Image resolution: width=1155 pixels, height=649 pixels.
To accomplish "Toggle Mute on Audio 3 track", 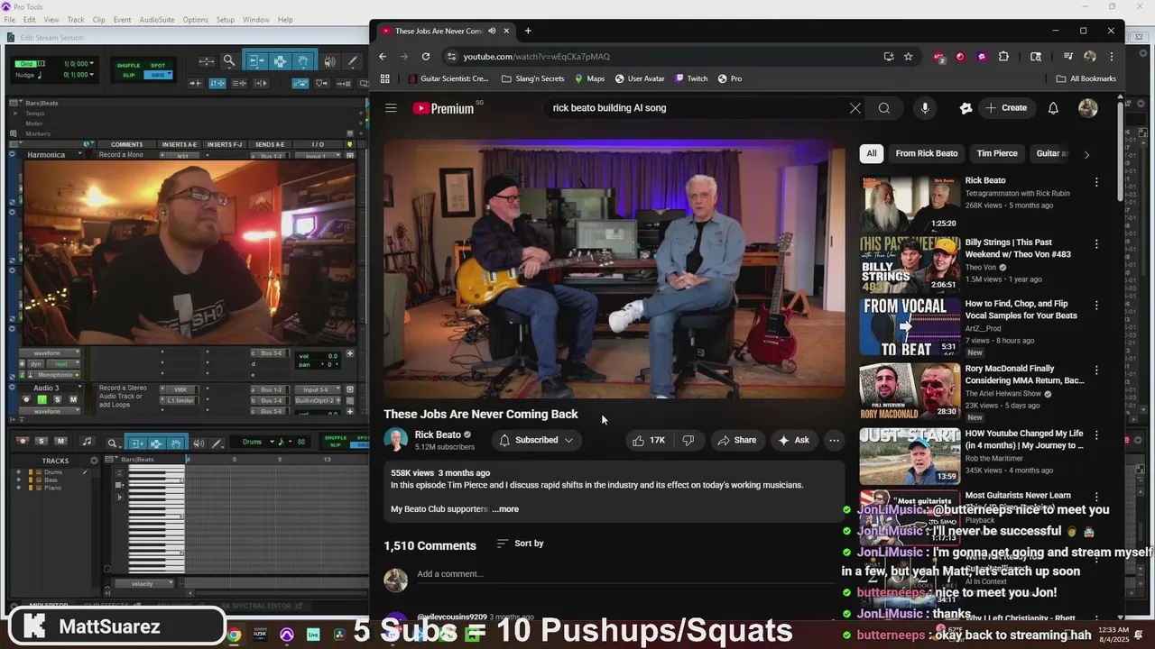I will pos(73,399).
